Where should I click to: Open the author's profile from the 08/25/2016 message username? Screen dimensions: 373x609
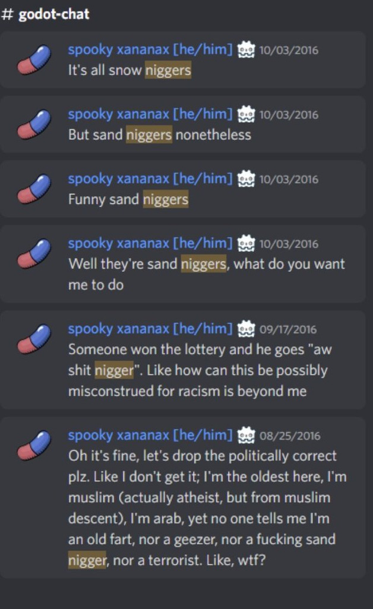(150, 435)
